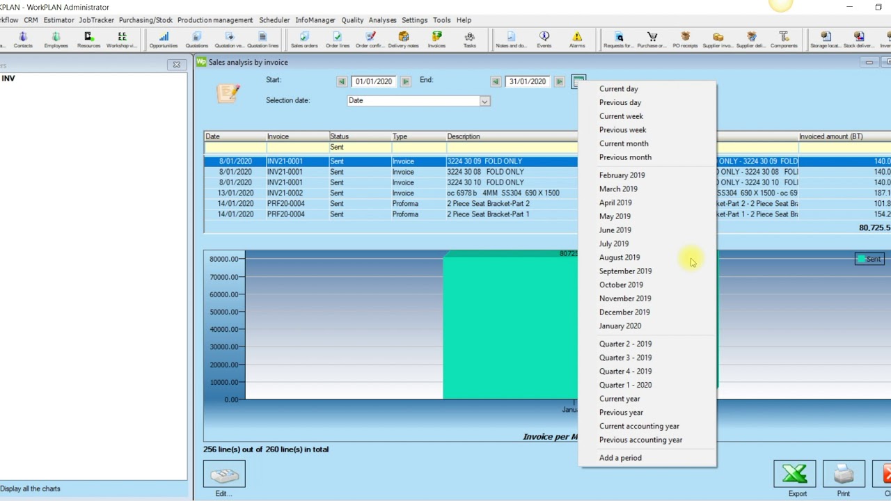891x501 pixels.
Task: Open the Resources toolbar icon
Action: pos(89,40)
